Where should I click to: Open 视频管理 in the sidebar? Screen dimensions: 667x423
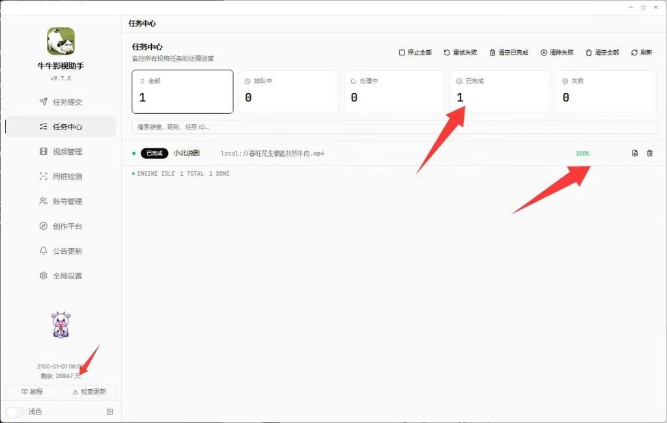tap(61, 152)
